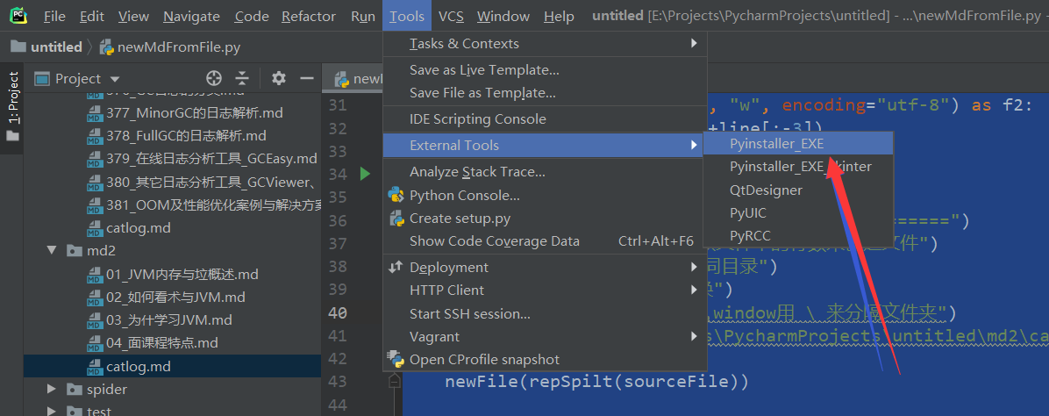Open CProfile snapshot menu item
Image resolution: width=1049 pixels, height=416 pixels.
484,359
